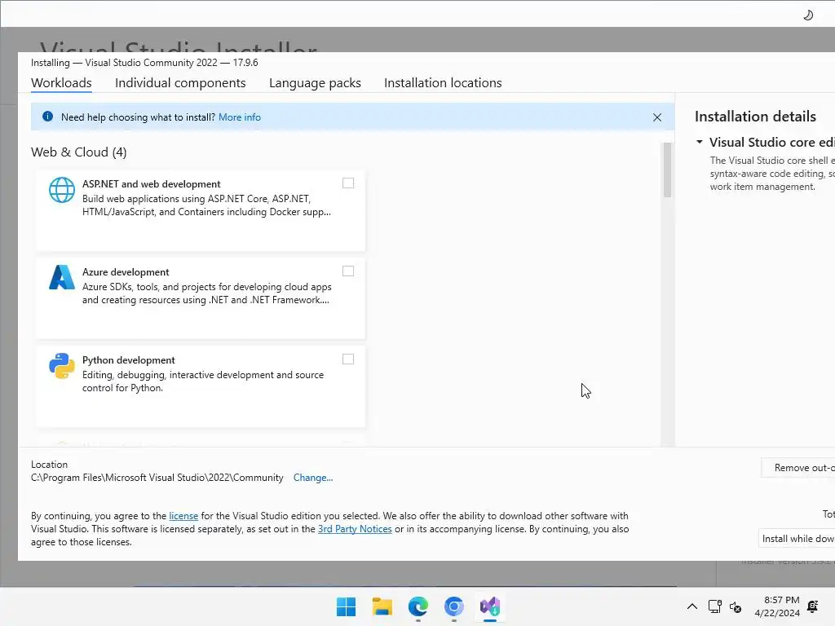Click the Remove out-of-support button
The image size is (835, 626).
click(798, 467)
